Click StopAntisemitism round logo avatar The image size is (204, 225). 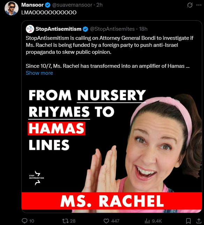click(30, 29)
